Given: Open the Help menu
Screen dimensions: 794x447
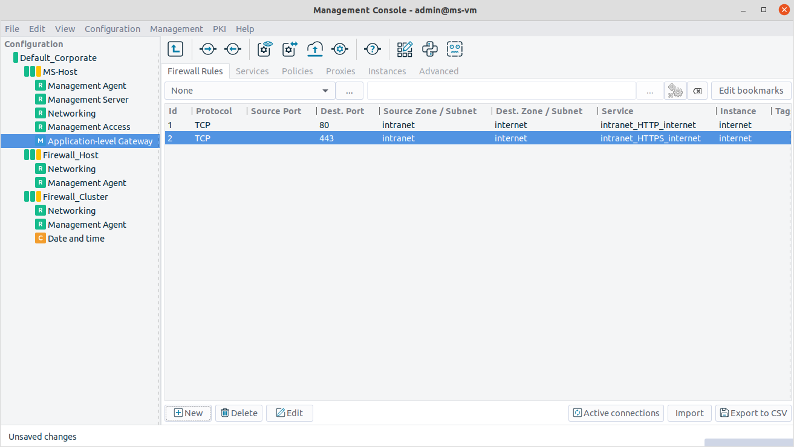Looking at the screenshot, I should [245, 29].
